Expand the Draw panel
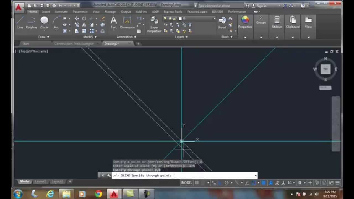The width and height of the screenshot is (354, 199). pyautogui.click(x=44, y=37)
